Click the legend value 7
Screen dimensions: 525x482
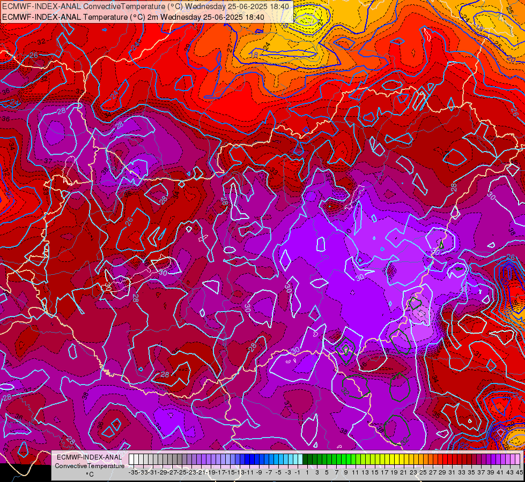tap(336, 473)
